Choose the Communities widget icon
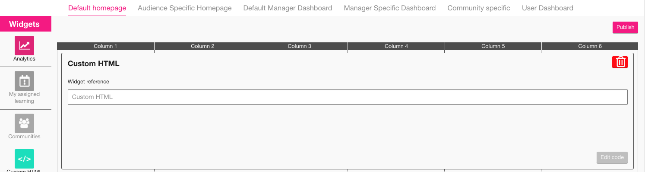This screenshot has height=172, width=645. pos(24,123)
